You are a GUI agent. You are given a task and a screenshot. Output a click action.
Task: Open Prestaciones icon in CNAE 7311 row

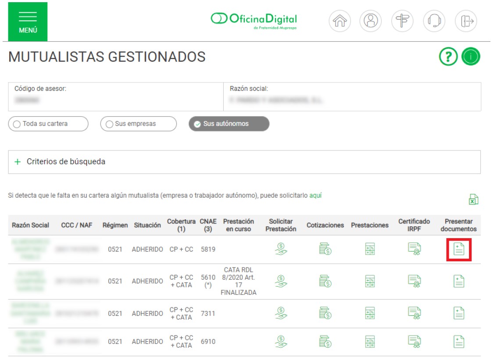click(370, 313)
